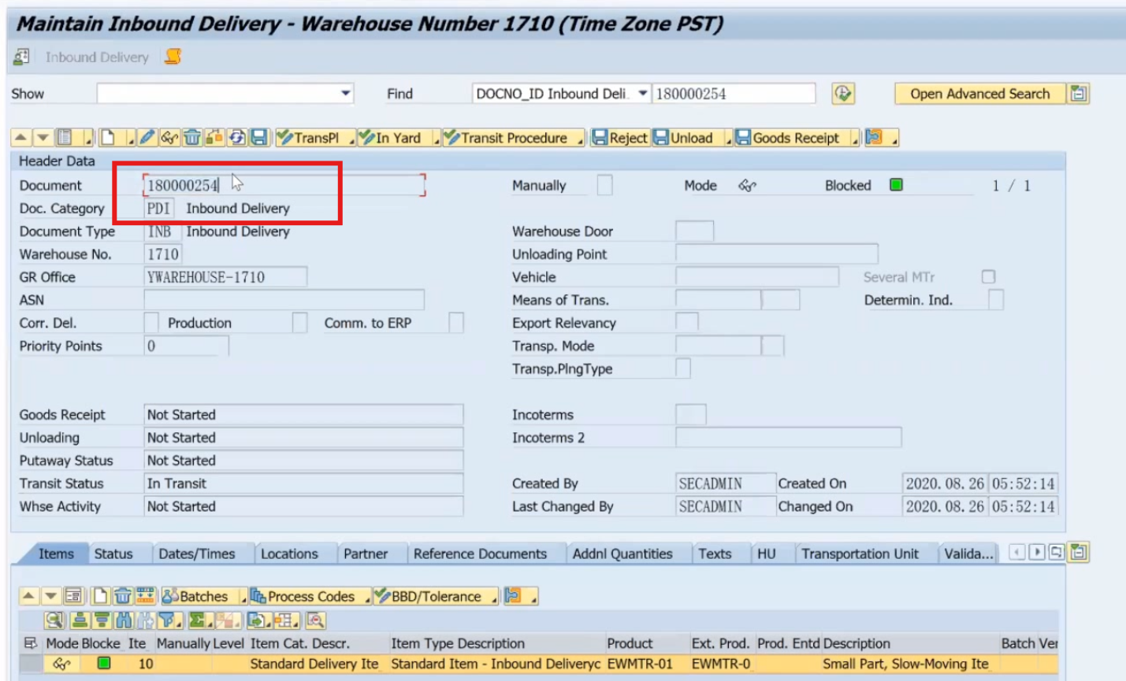
Task: Refresh the inbound delivery document
Action: (x=236, y=138)
